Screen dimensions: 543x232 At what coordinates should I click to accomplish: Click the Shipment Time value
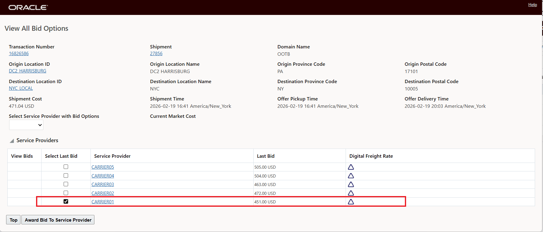(190, 106)
